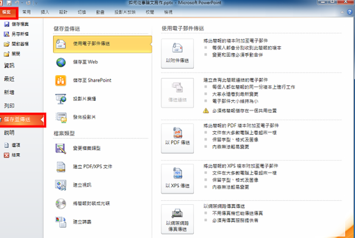Open Customize Quick Access Toolbar dropdown
355x238 pixels.
(36, 3)
